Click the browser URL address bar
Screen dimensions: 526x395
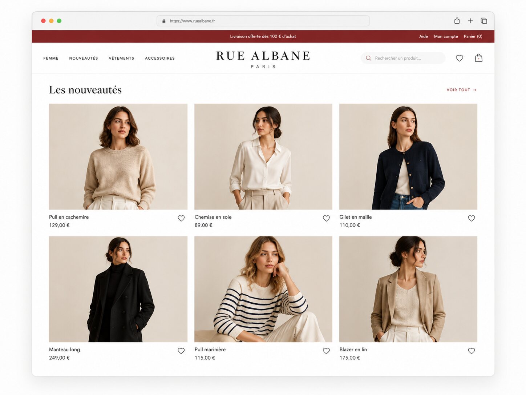click(x=263, y=21)
